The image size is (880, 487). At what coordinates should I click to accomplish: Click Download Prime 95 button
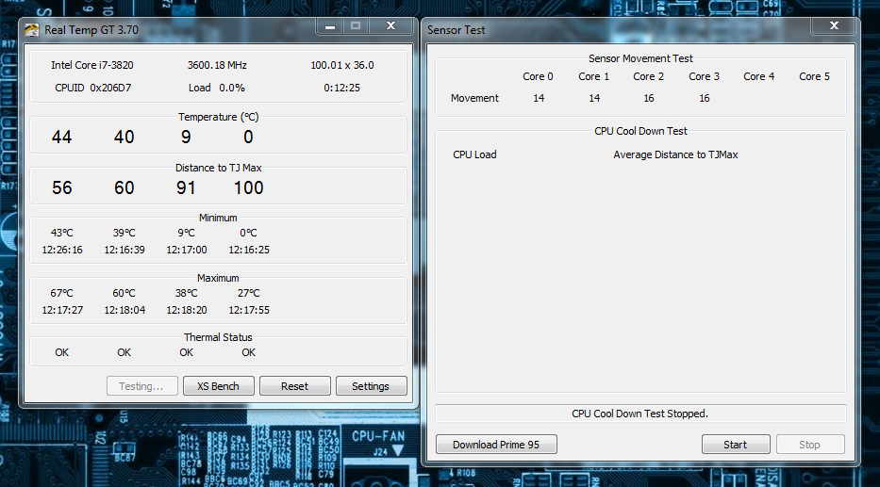496,445
